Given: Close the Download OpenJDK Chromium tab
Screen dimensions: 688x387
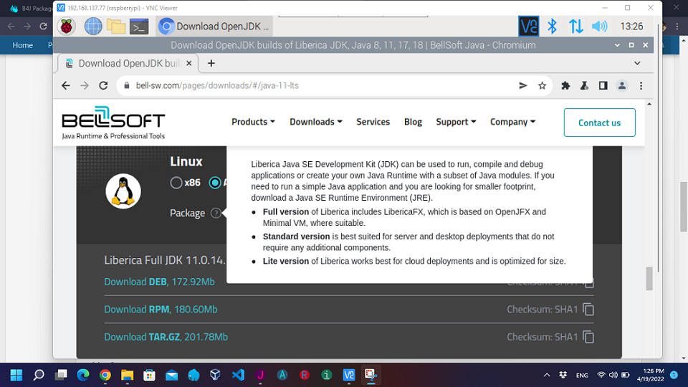Looking at the screenshot, I should coord(188,64).
